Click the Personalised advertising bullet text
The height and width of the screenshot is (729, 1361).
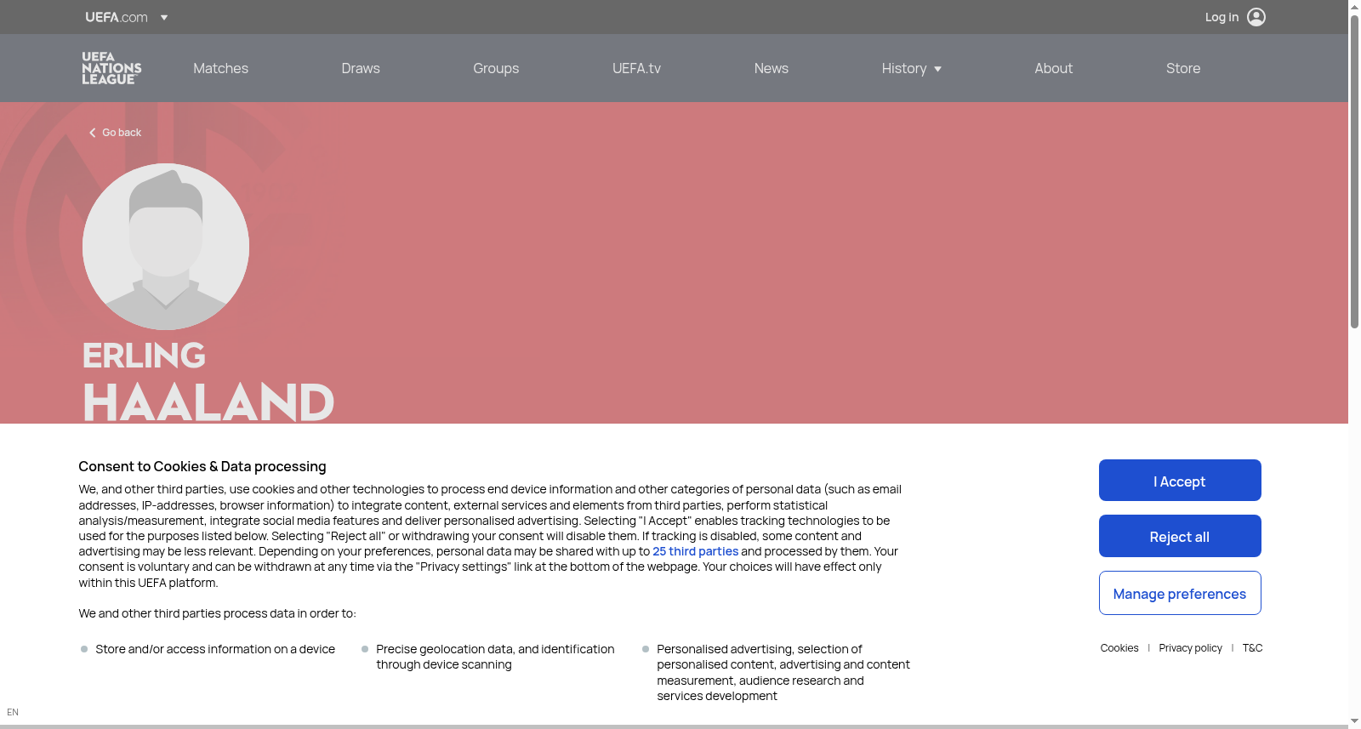tap(783, 672)
